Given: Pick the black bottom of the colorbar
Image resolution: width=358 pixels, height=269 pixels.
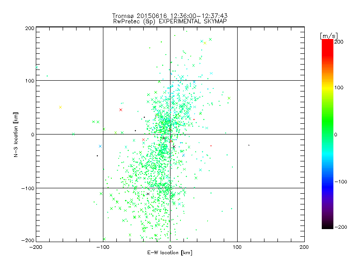Looking at the screenshot, I should pos(328,226).
